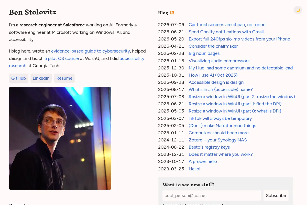This screenshot has height=205, width=307.
Task: Read 'Car touchscreens are cheap, not good'
Action: point(227,25)
